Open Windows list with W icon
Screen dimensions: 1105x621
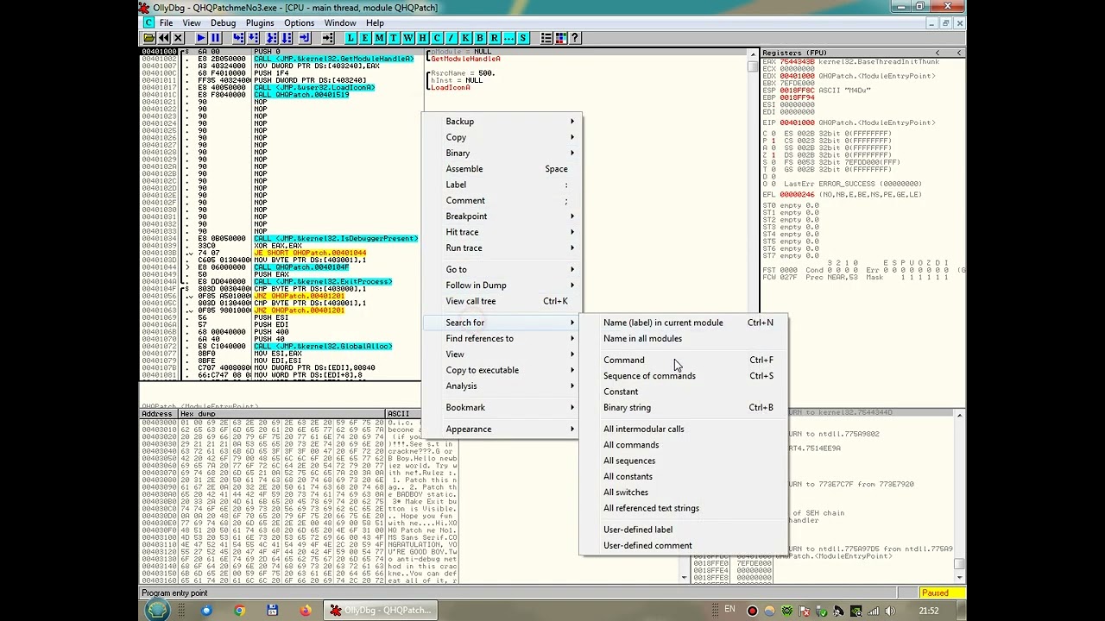[407, 38]
